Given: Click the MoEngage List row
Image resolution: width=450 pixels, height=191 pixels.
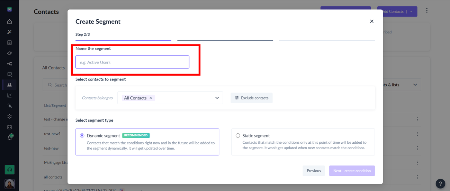Looking at the screenshot, I should pyautogui.click(x=56, y=163).
